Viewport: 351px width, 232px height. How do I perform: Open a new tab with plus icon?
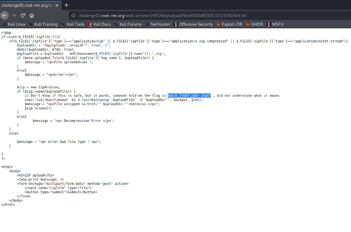coord(66,5)
